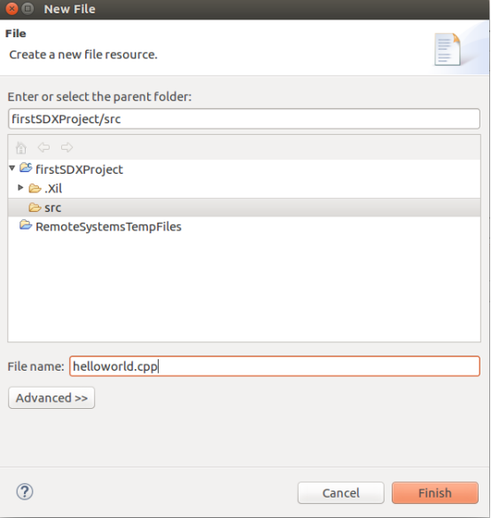Focus the File name text field
This screenshot has width=491, height=518.
(275, 366)
